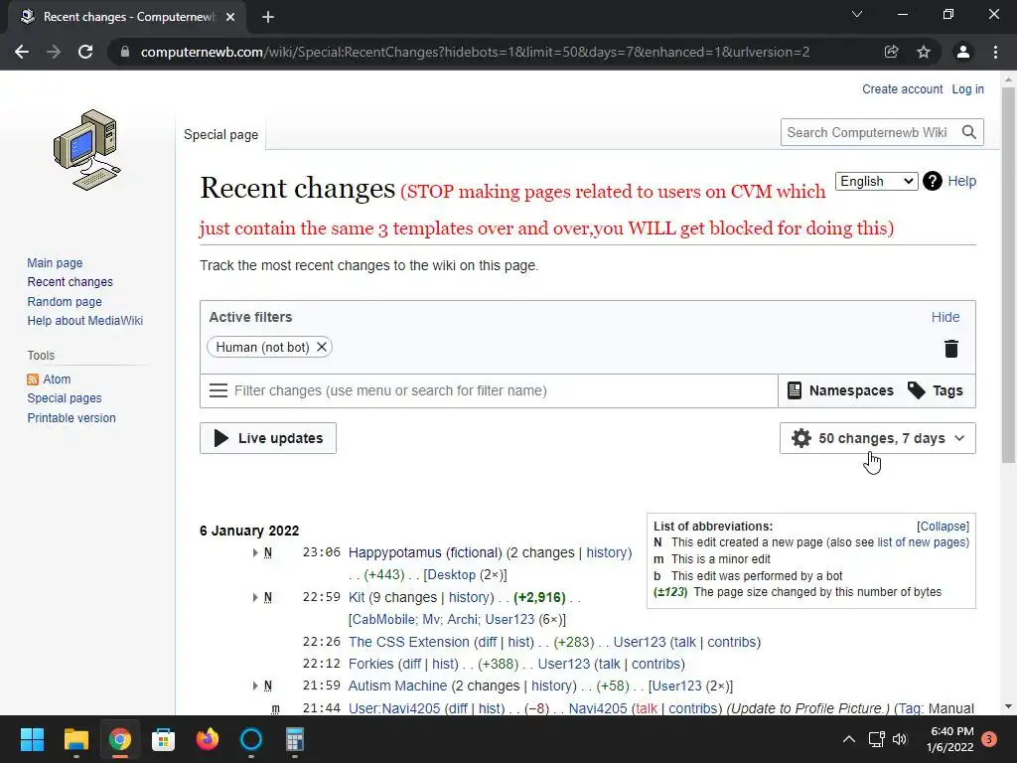
Task: Expand the Autism Machine changes group
Action: [x=255, y=686]
